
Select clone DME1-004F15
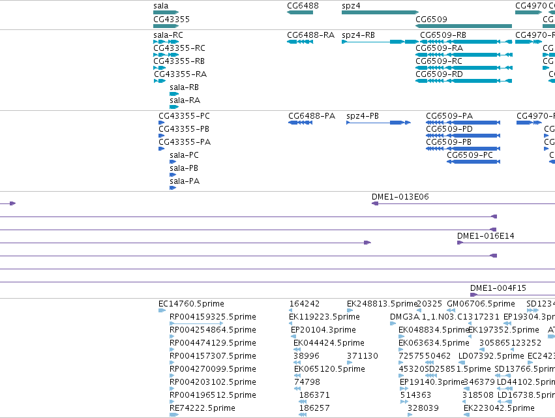pos(498,288)
